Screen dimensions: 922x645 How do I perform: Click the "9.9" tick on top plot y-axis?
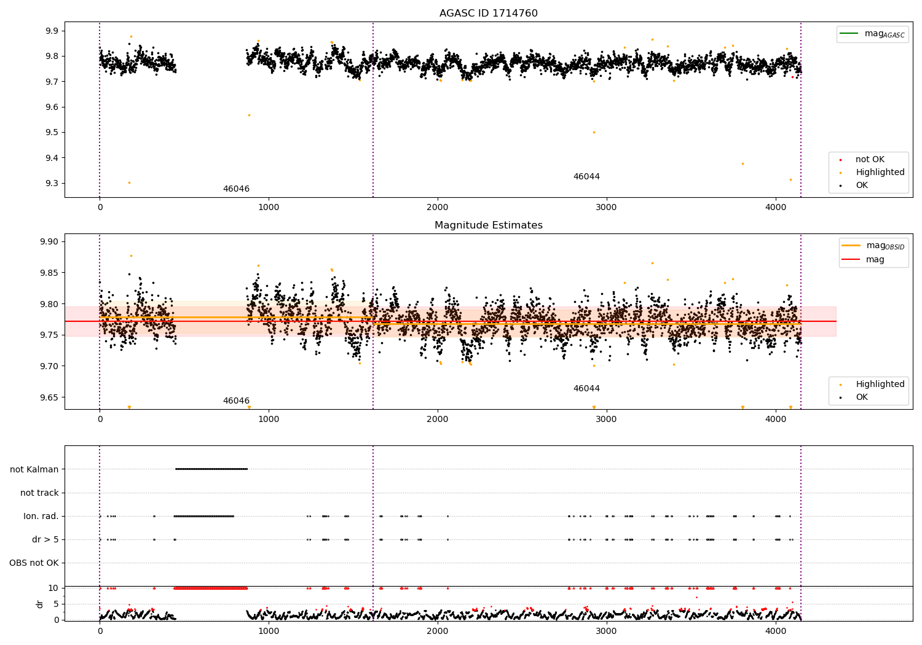pyautogui.click(x=52, y=31)
